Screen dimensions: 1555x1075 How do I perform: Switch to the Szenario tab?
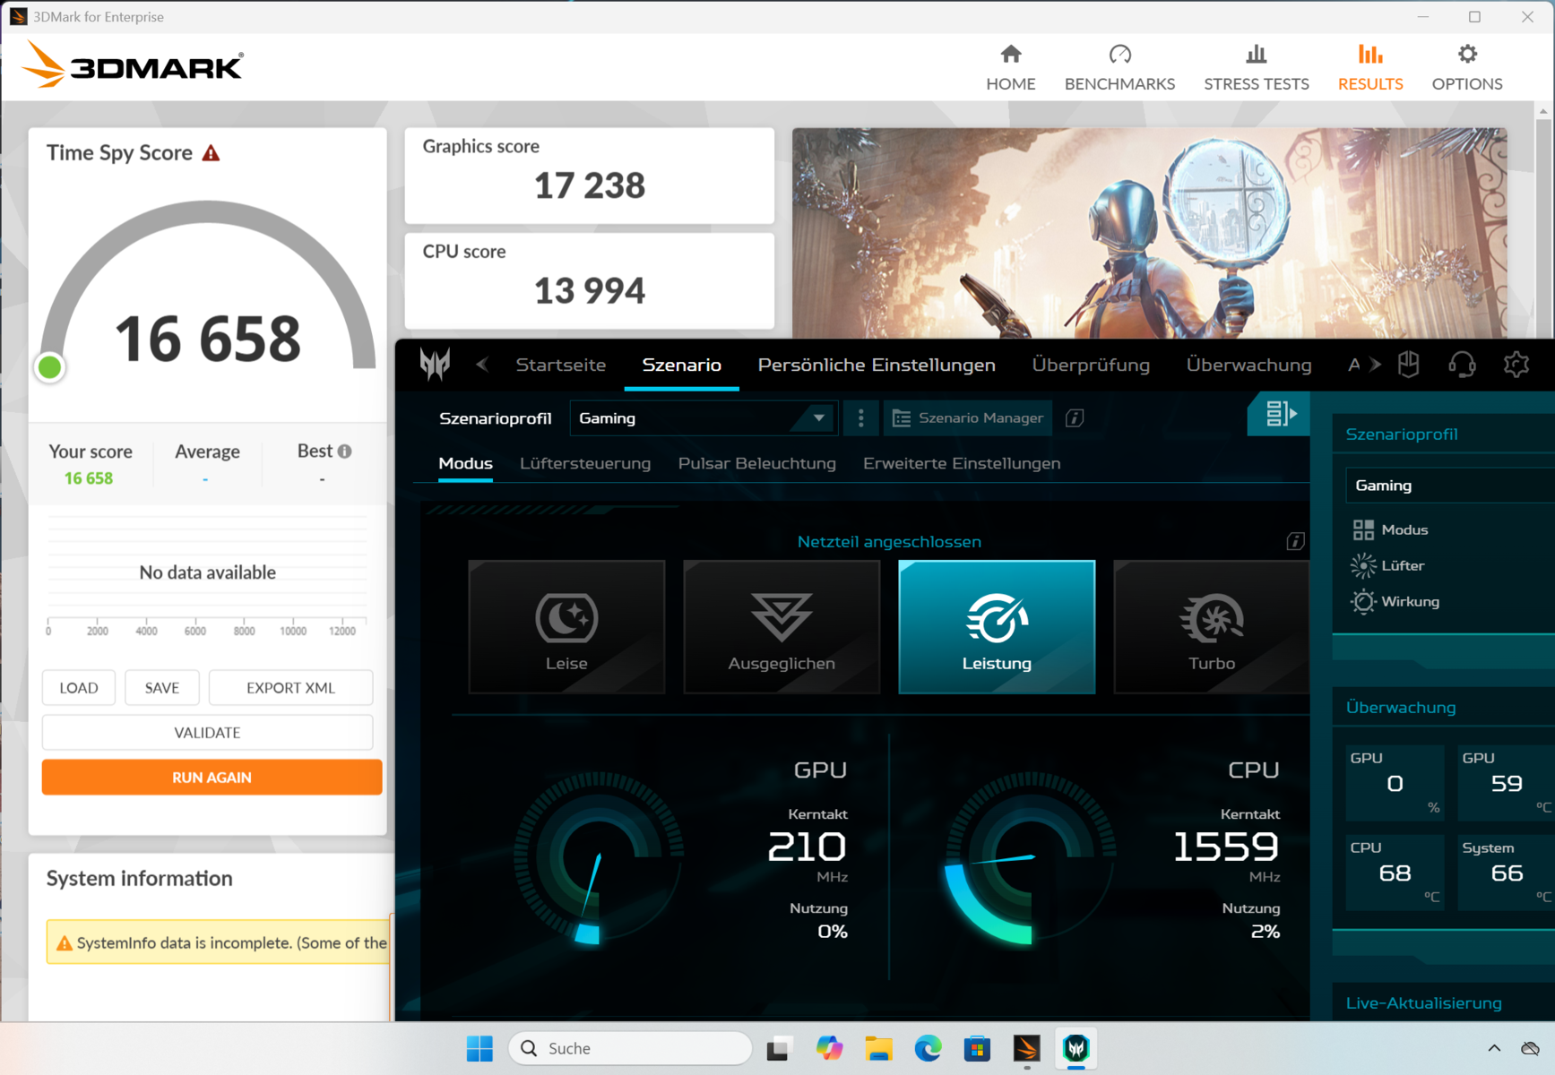tap(682, 365)
